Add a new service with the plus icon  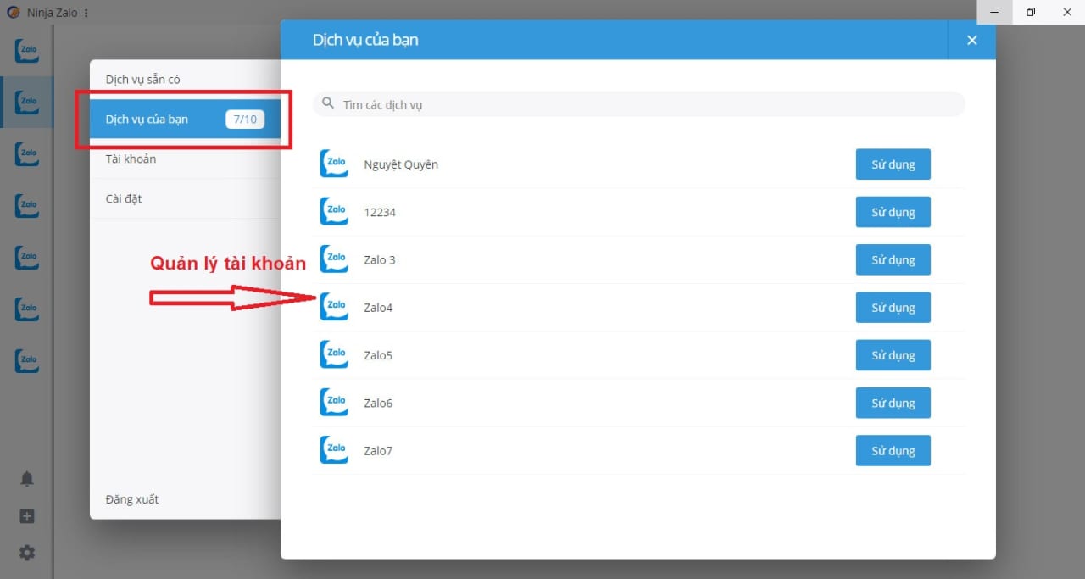pos(27,516)
